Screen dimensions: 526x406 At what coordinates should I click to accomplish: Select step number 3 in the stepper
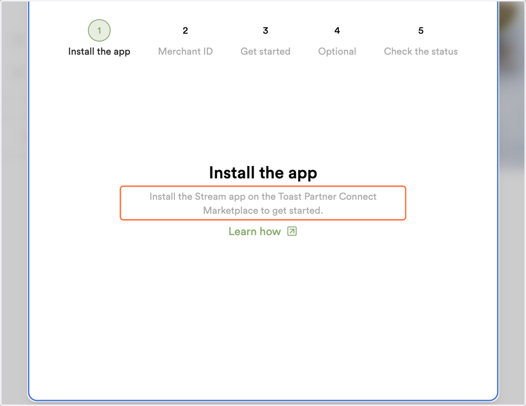(x=266, y=31)
